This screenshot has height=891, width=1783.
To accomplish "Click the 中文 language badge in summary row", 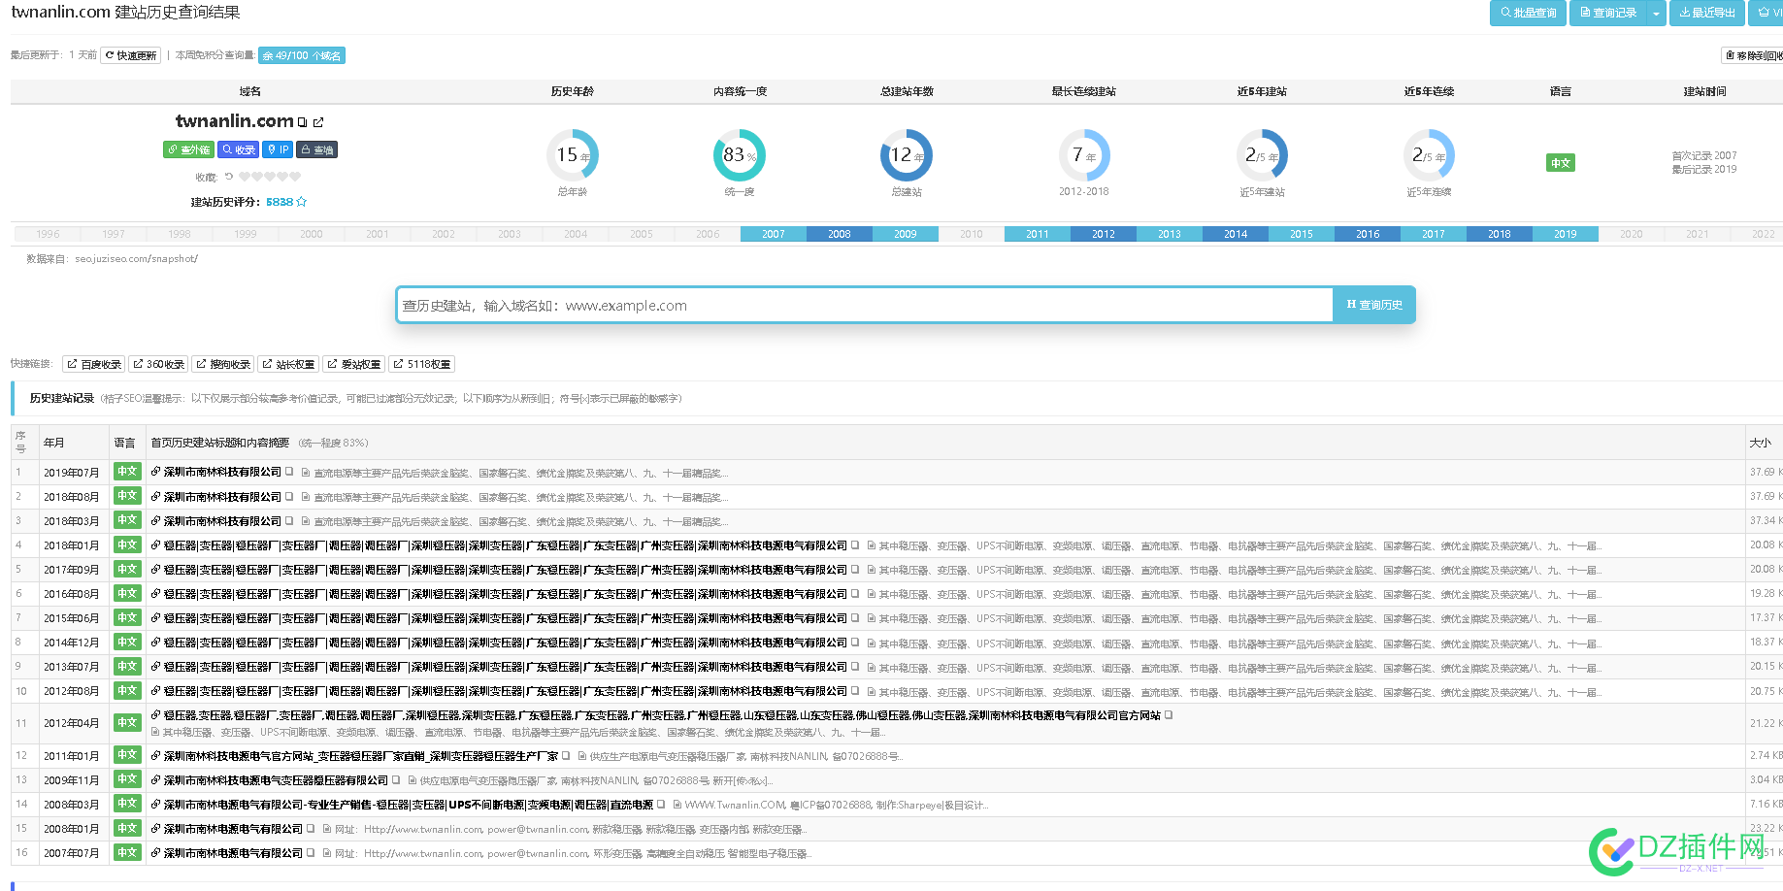I will pyautogui.click(x=1560, y=163).
